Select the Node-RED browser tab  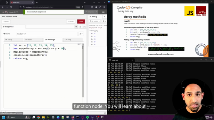point(22,2)
